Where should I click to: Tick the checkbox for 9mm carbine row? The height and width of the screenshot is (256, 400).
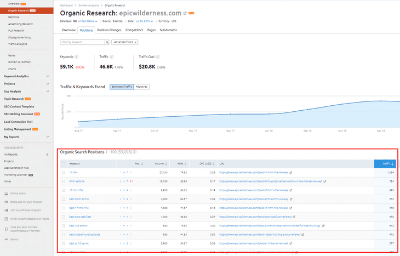pos(64,181)
